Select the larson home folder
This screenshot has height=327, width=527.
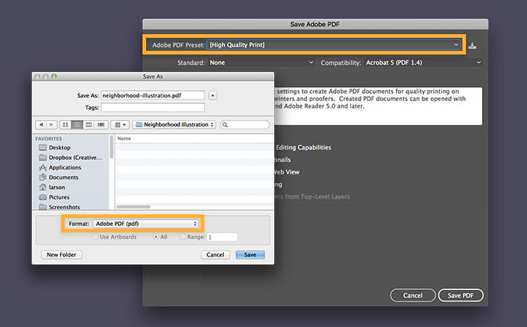click(57, 187)
